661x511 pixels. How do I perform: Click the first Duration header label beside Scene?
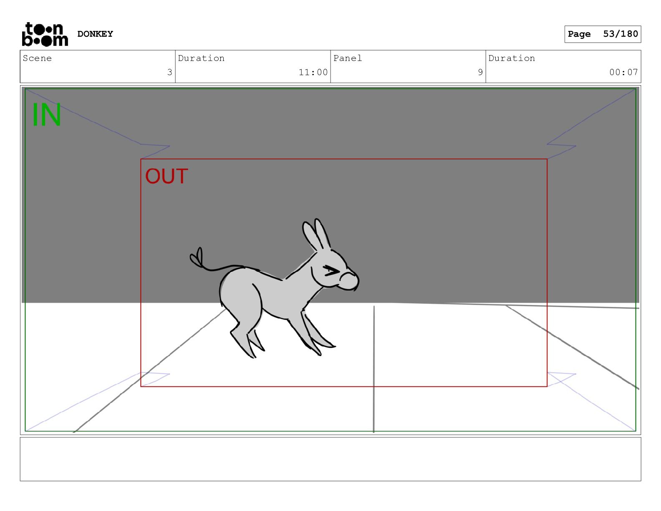[x=201, y=58]
